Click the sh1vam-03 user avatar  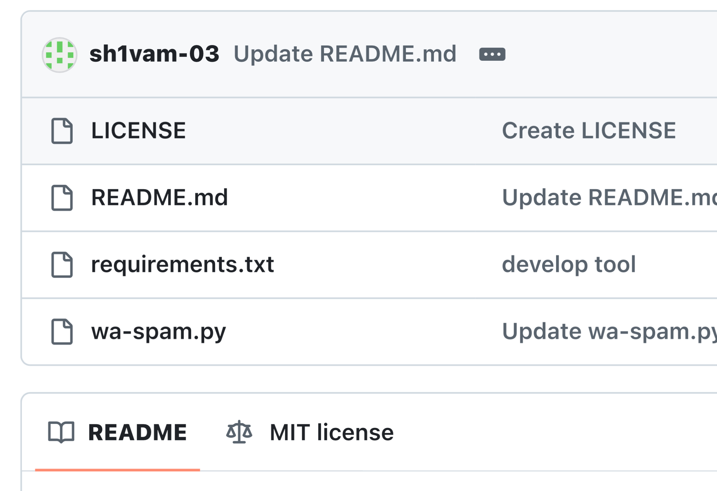click(59, 55)
